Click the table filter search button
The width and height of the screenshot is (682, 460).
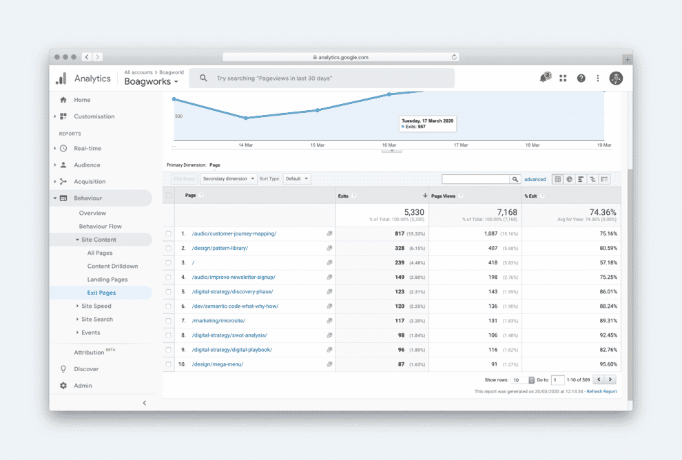click(x=515, y=179)
